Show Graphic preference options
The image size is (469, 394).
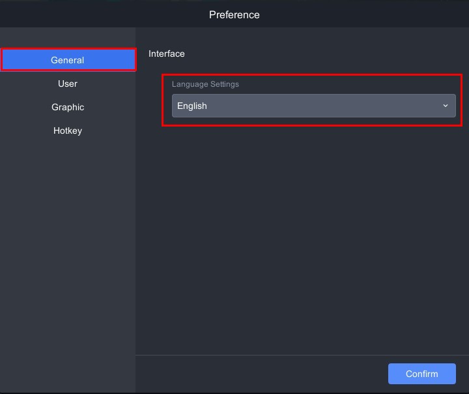click(68, 107)
